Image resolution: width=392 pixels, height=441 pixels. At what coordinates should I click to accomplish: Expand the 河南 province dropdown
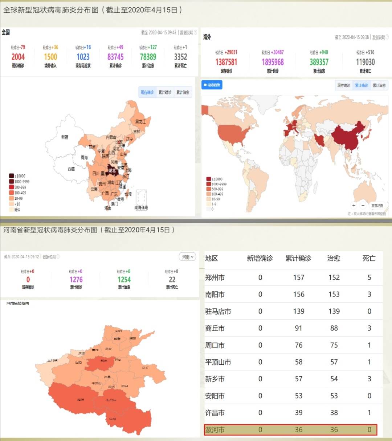[x=188, y=257]
